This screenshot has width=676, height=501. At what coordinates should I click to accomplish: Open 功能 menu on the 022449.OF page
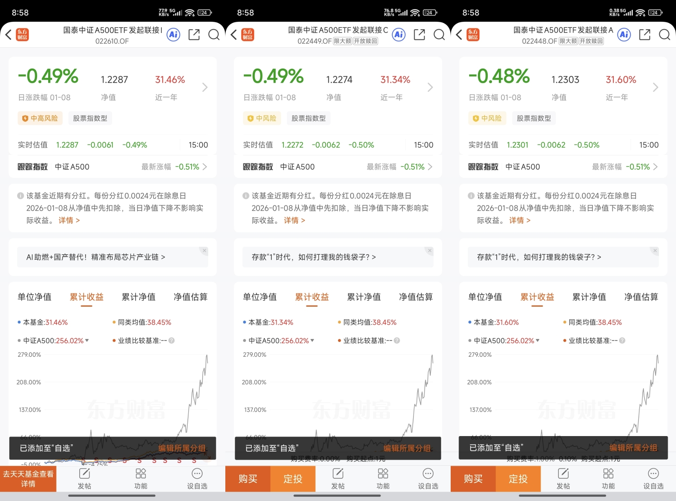pos(383,479)
